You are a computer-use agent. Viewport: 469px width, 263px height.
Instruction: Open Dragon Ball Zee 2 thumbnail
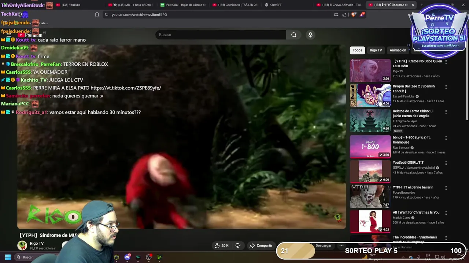pyautogui.click(x=370, y=95)
